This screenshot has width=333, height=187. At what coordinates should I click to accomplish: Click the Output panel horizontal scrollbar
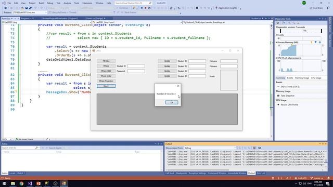198,170
